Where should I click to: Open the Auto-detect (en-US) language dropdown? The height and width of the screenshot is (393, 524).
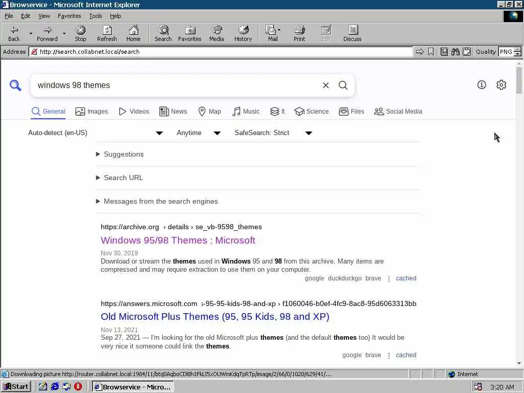pos(95,133)
